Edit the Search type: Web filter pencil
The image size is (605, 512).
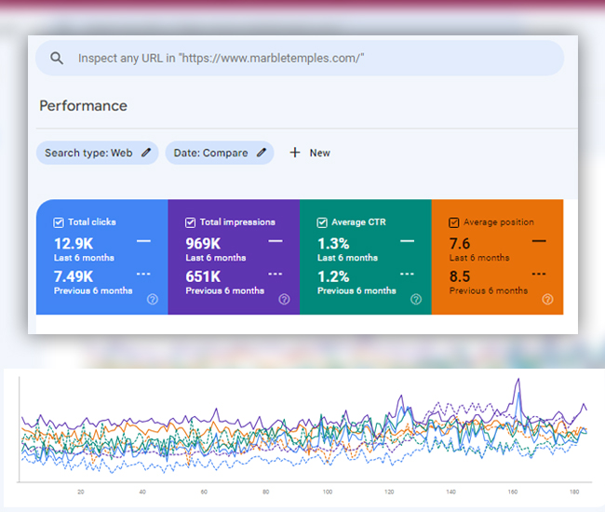pos(146,153)
